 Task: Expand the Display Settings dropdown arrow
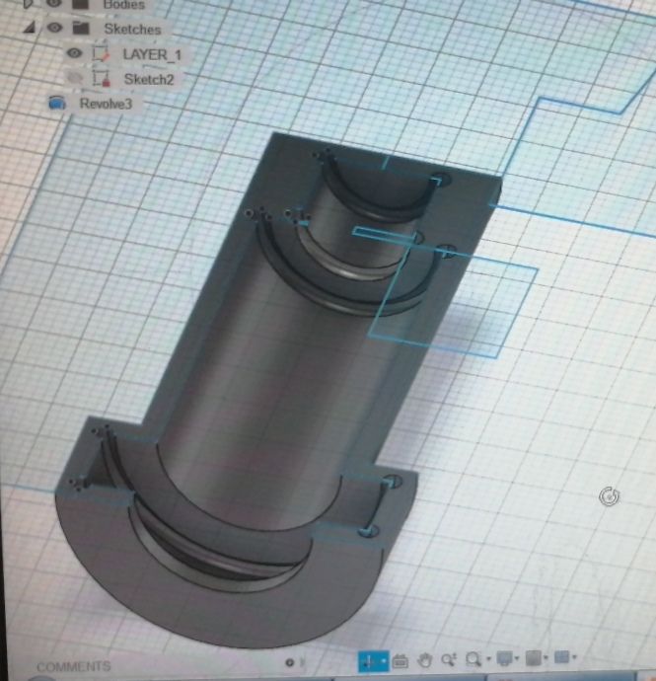[517, 658]
